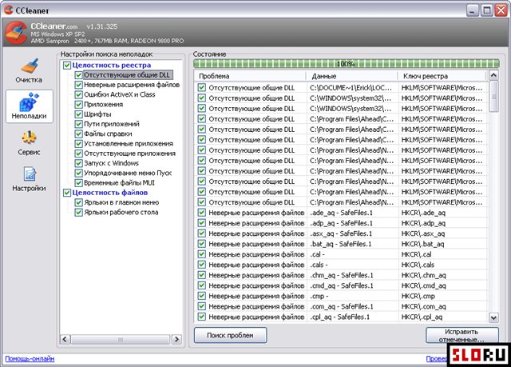511x367 pixels.
Task: Toggle the Шрифты checkbox
Action: click(x=78, y=114)
